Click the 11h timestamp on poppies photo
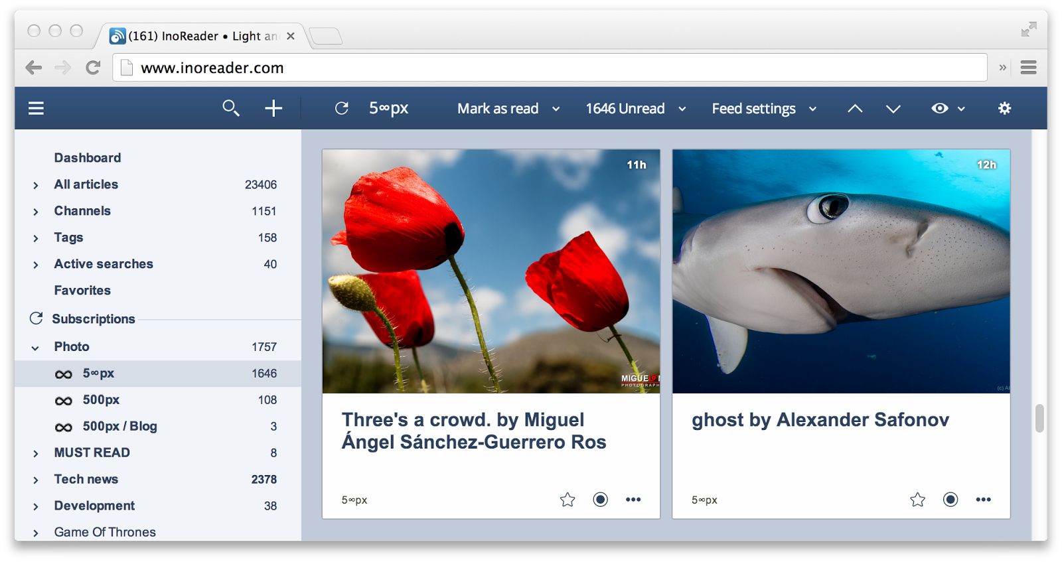 pyautogui.click(x=637, y=165)
